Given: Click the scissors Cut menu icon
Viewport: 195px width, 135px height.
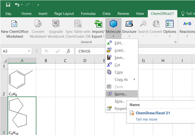Looking at the screenshot, I should click(109, 65).
